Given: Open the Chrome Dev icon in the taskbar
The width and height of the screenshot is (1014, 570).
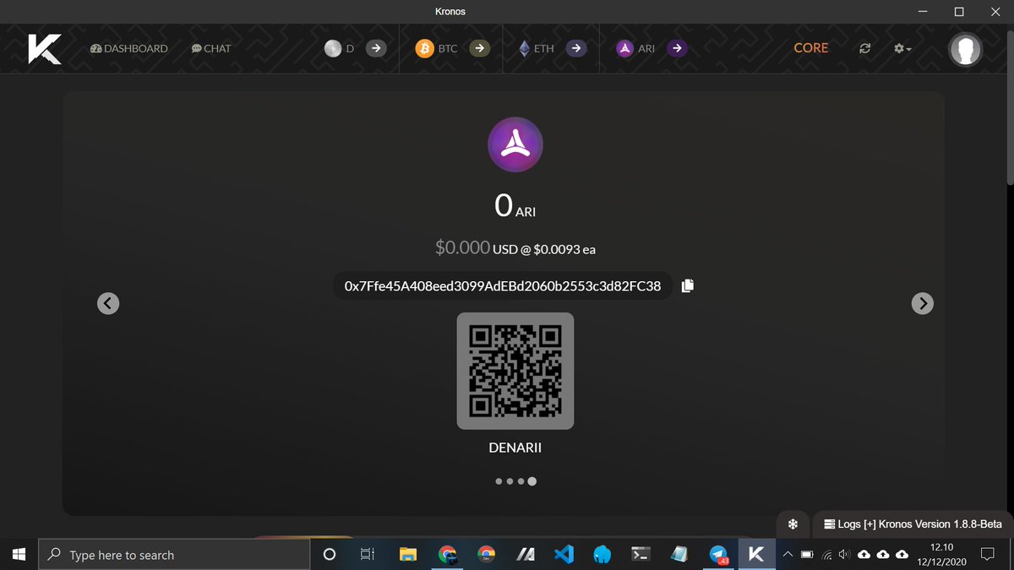Looking at the screenshot, I should [486, 555].
